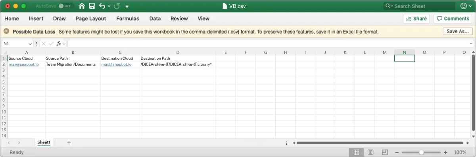Switch to Normal view icon

click(356, 152)
